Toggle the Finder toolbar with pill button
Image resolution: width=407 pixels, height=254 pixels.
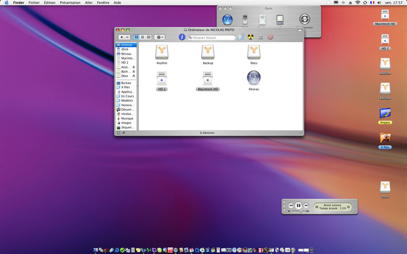pos(300,30)
